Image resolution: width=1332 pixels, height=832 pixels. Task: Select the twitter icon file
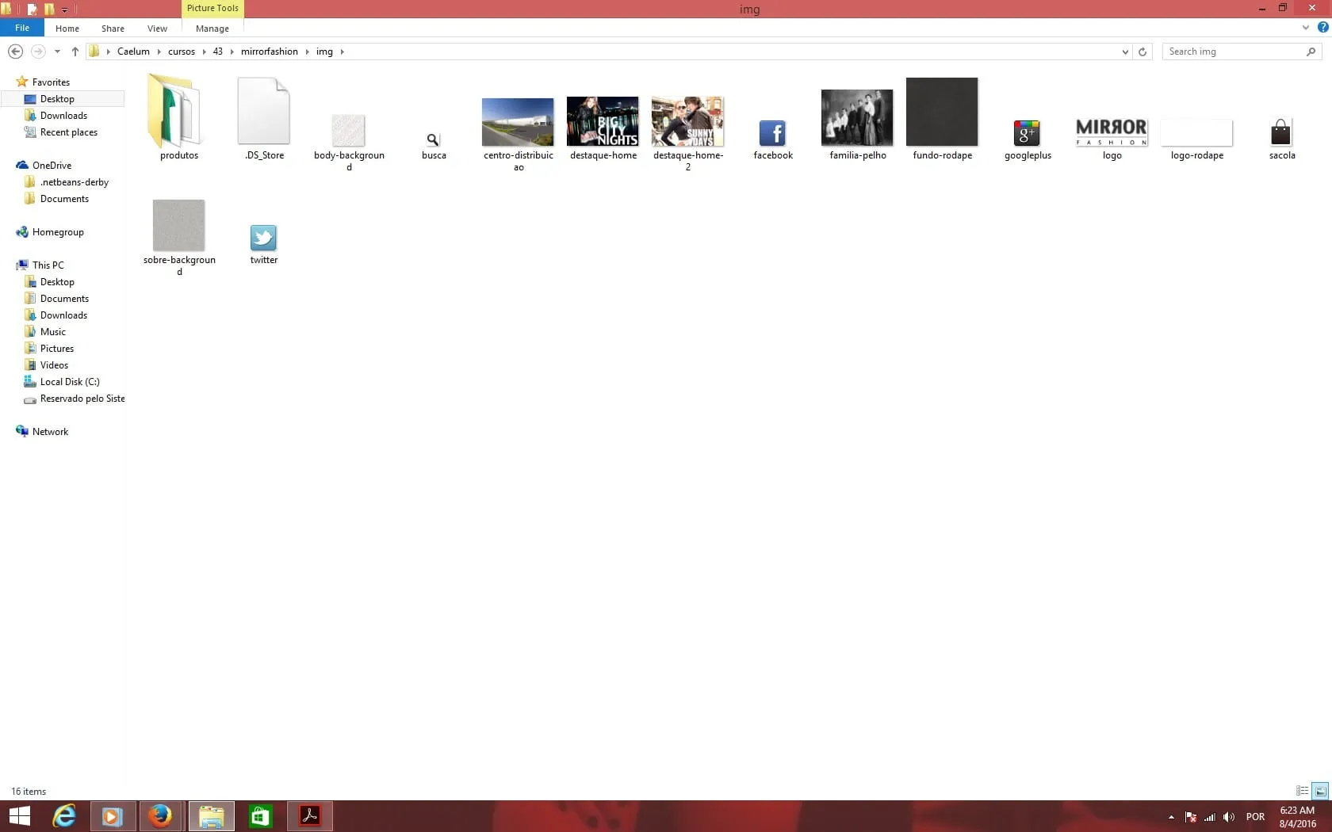point(263,238)
